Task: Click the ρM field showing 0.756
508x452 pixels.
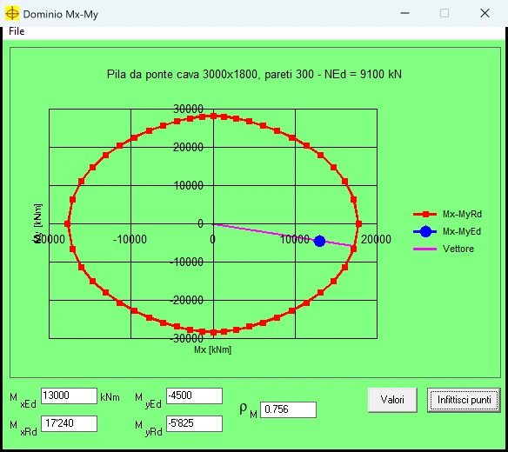Action: (288, 409)
